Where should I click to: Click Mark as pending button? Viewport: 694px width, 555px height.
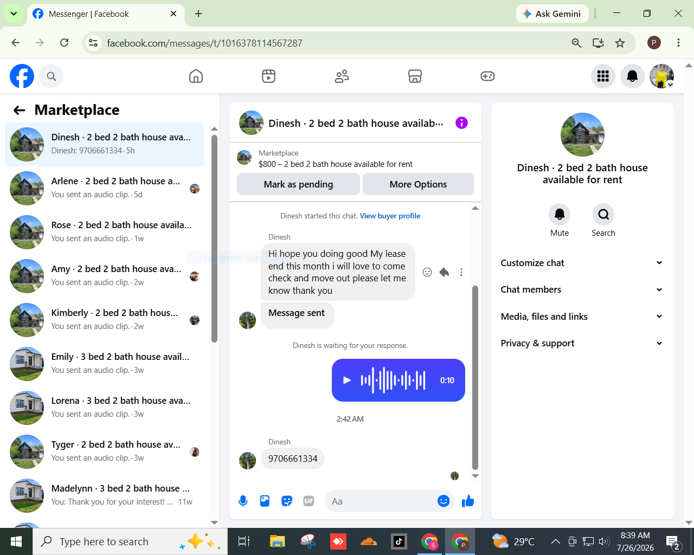click(x=298, y=184)
